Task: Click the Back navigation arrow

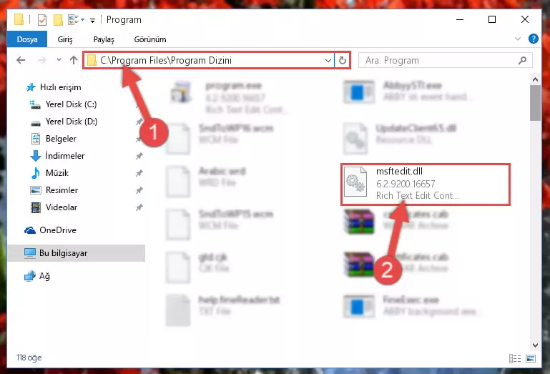Action: (21, 60)
